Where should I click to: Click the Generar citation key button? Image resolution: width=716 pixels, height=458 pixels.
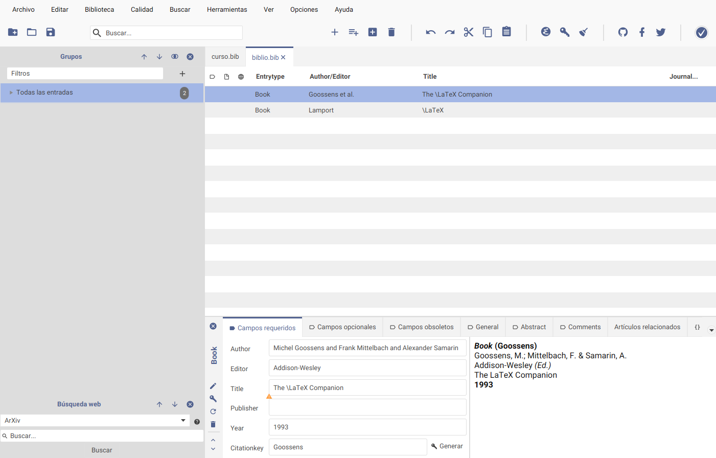pyautogui.click(x=447, y=446)
